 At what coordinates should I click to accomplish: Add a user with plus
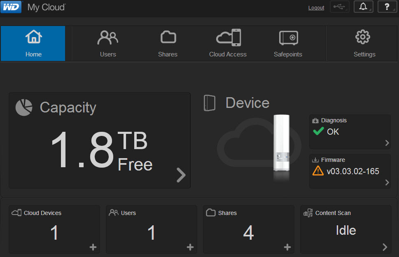coord(190,247)
